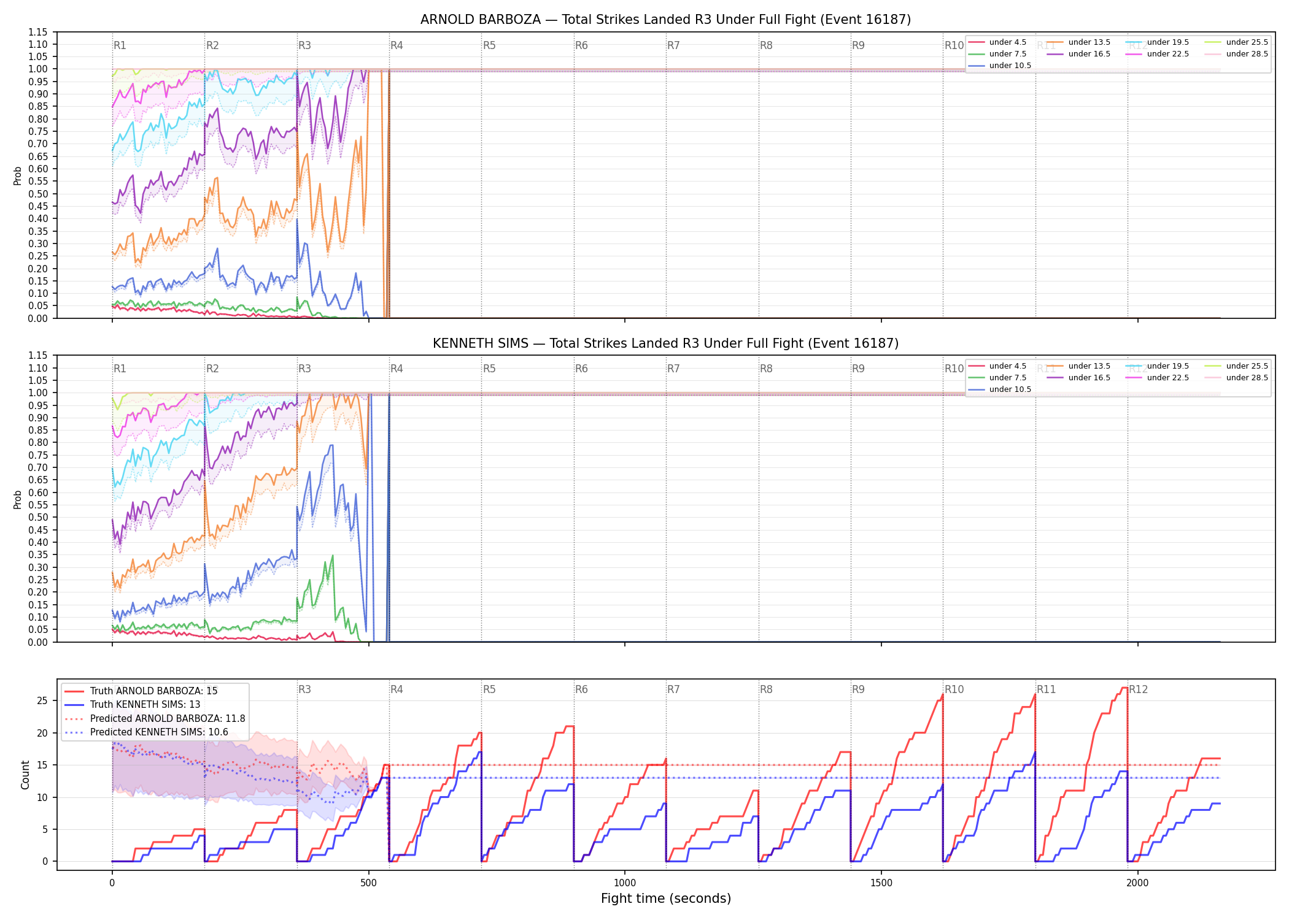Click the 500 tick label on the time axis

click(x=368, y=883)
